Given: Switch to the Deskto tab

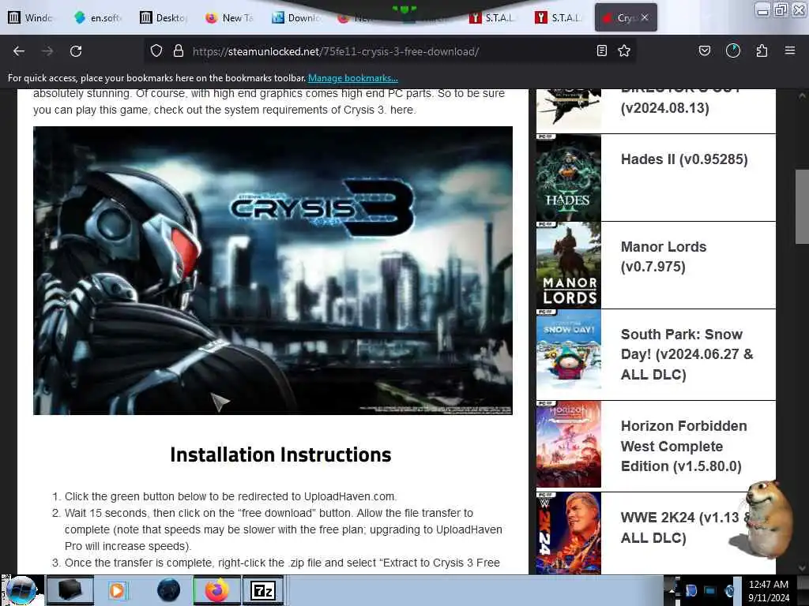Looking at the screenshot, I should point(164,17).
